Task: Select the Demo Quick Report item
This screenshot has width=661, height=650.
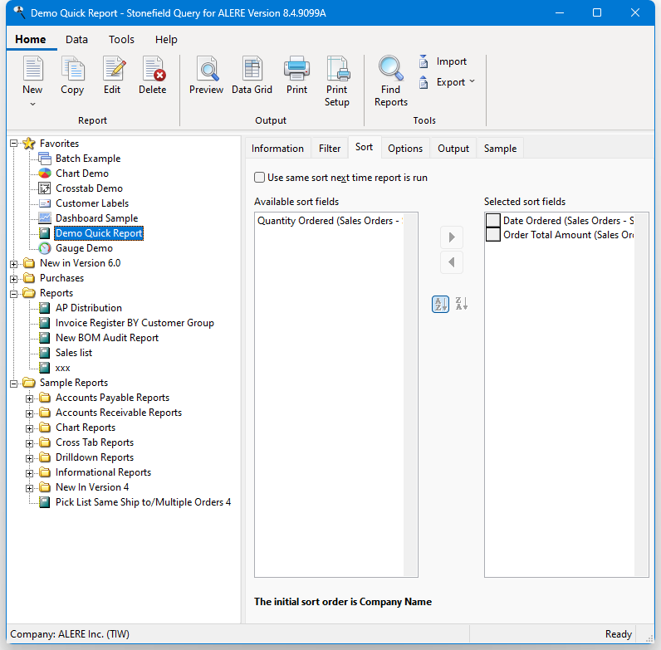Action: point(99,233)
